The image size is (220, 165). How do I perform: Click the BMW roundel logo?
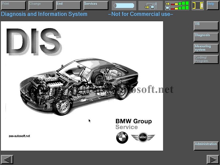122,138
